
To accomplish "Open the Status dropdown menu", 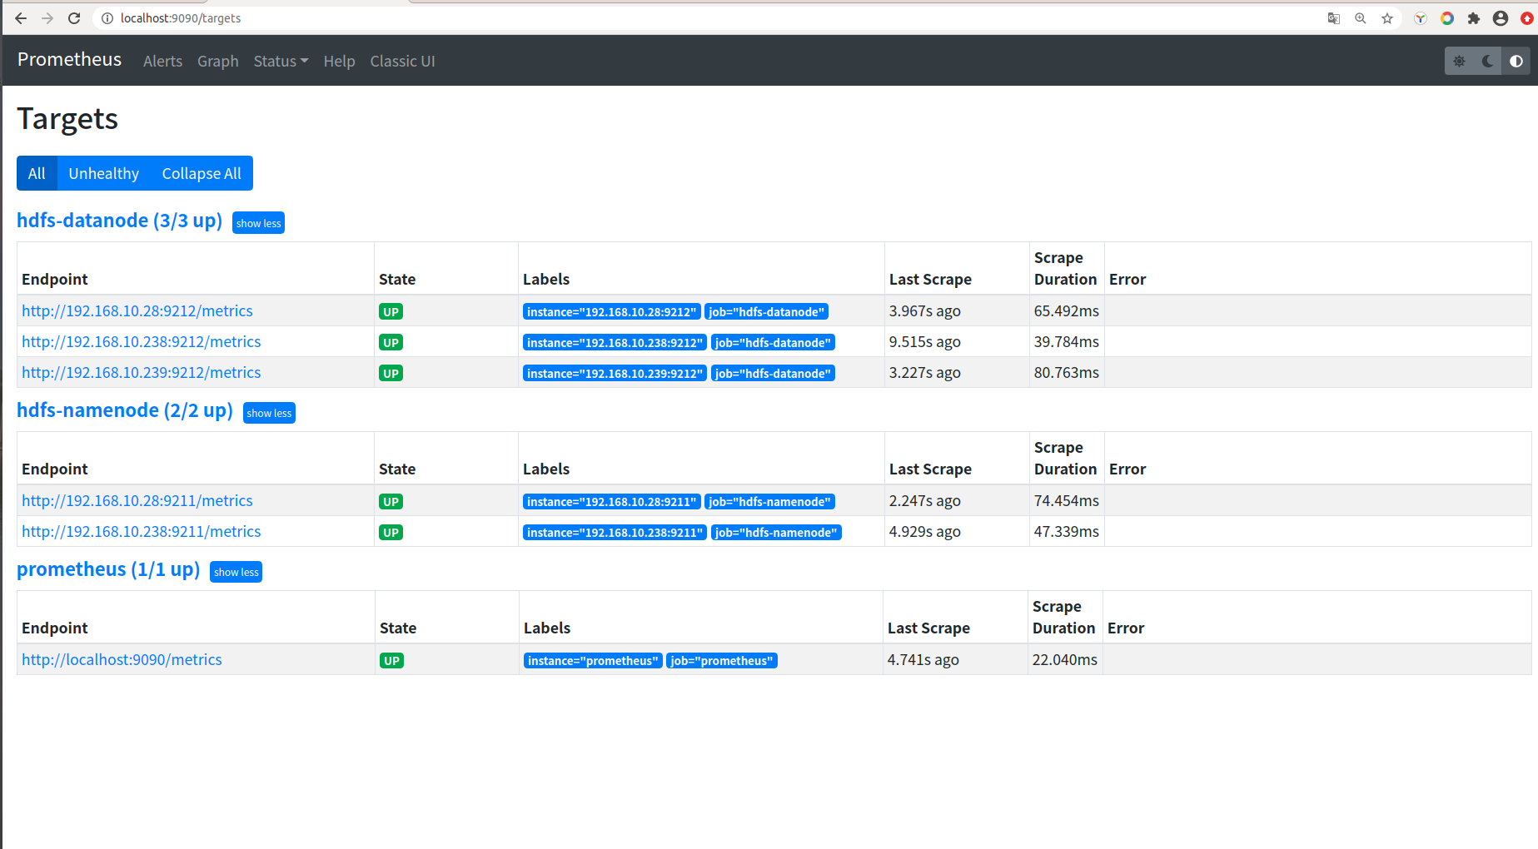I will point(281,61).
